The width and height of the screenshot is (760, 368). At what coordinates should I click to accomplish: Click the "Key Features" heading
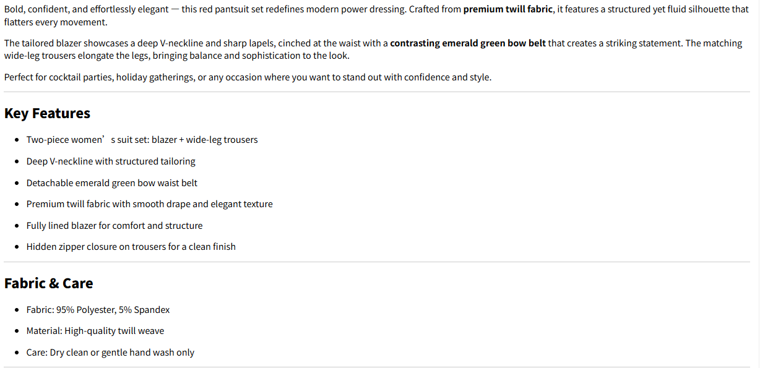(47, 113)
